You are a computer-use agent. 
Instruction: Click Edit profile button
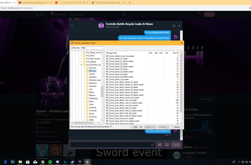pyautogui.click(x=207, y=99)
